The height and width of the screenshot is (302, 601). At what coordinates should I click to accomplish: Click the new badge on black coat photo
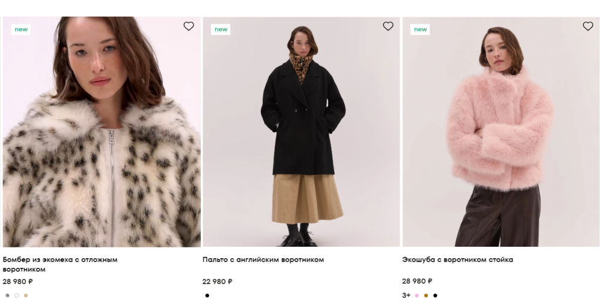(221, 29)
